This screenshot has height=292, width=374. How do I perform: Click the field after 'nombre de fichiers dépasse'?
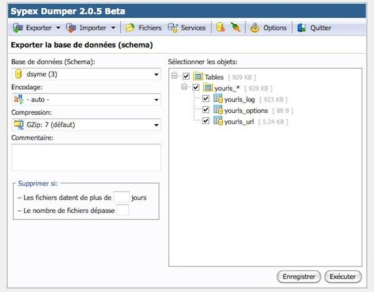pos(123,210)
